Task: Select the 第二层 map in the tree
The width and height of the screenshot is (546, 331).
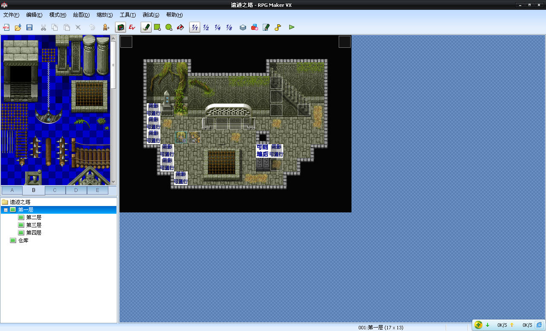Action: click(x=34, y=218)
